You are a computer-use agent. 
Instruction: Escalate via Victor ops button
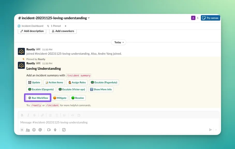point(72,89)
